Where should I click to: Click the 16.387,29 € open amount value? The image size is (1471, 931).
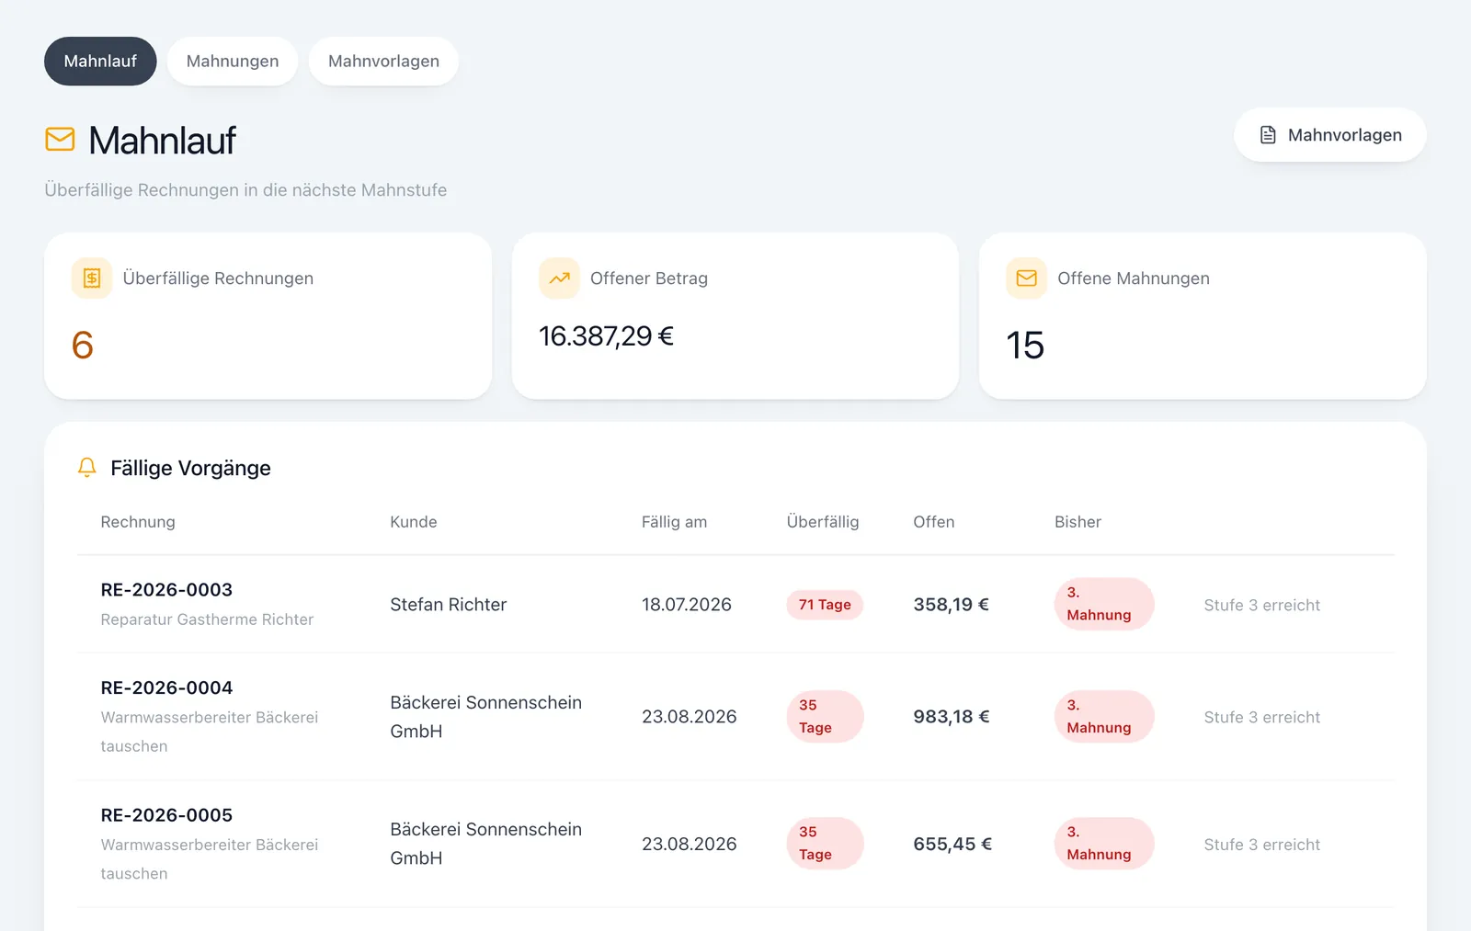click(607, 336)
